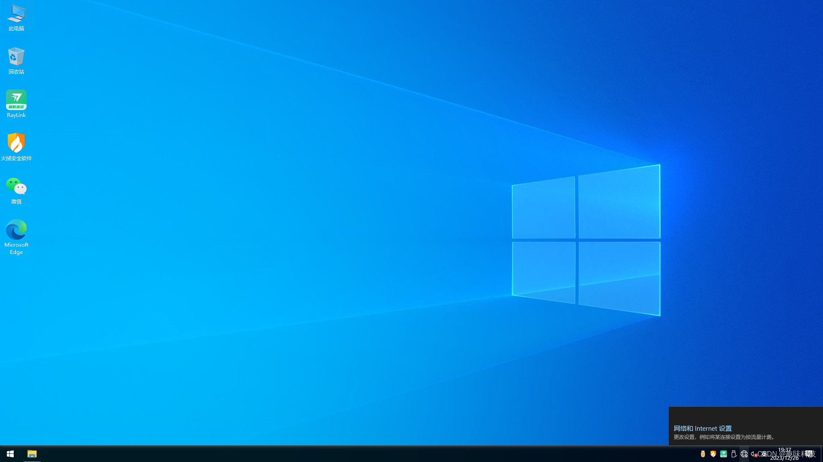
Task: Switch input language via 英 indicator
Action: pos(764,454)
